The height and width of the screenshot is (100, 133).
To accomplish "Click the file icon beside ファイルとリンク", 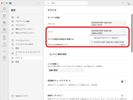I will [x=13, y=40].
